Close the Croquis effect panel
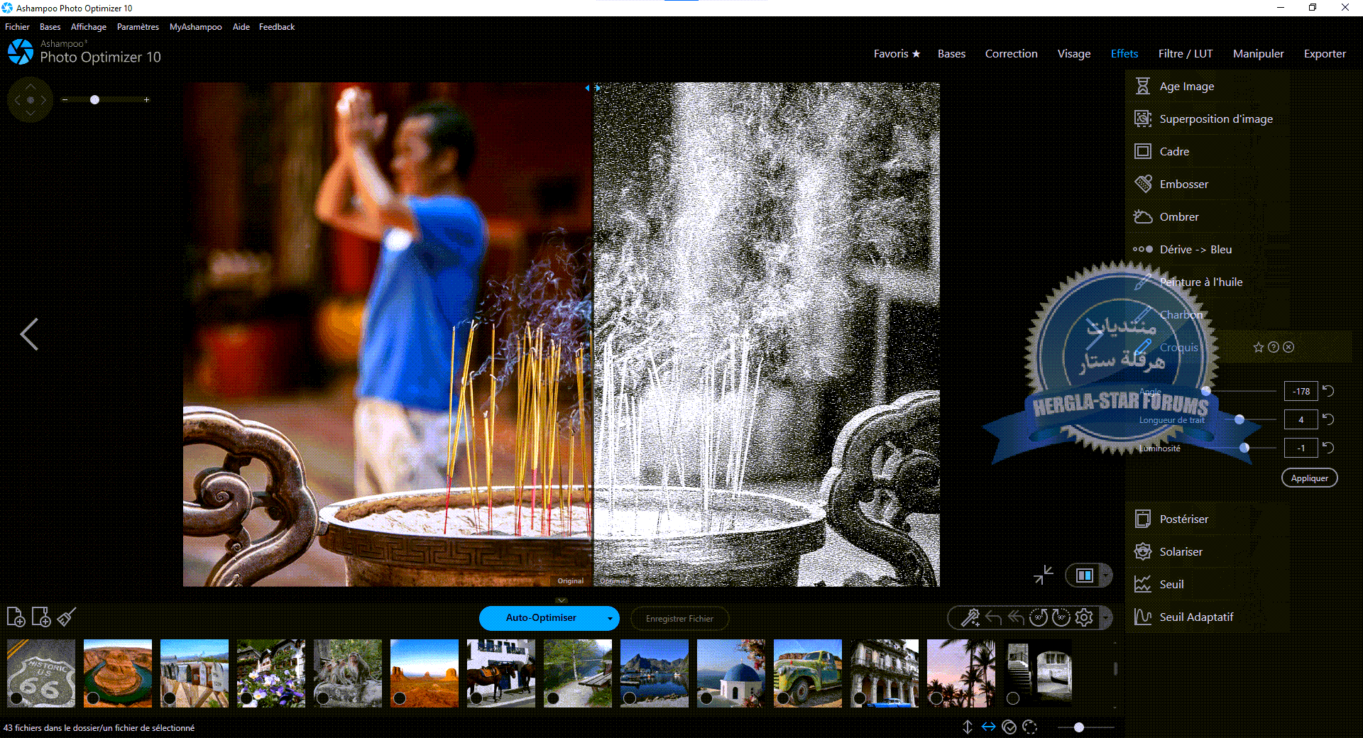 (x=1288, y=348)
